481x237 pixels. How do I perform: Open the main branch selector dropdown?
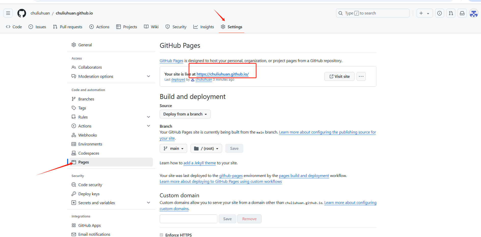pos(173,148)
